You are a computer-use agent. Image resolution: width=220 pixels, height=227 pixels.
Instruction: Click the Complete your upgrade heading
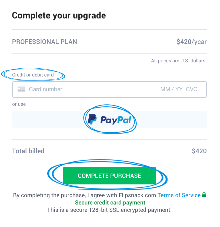coord(59,16)
